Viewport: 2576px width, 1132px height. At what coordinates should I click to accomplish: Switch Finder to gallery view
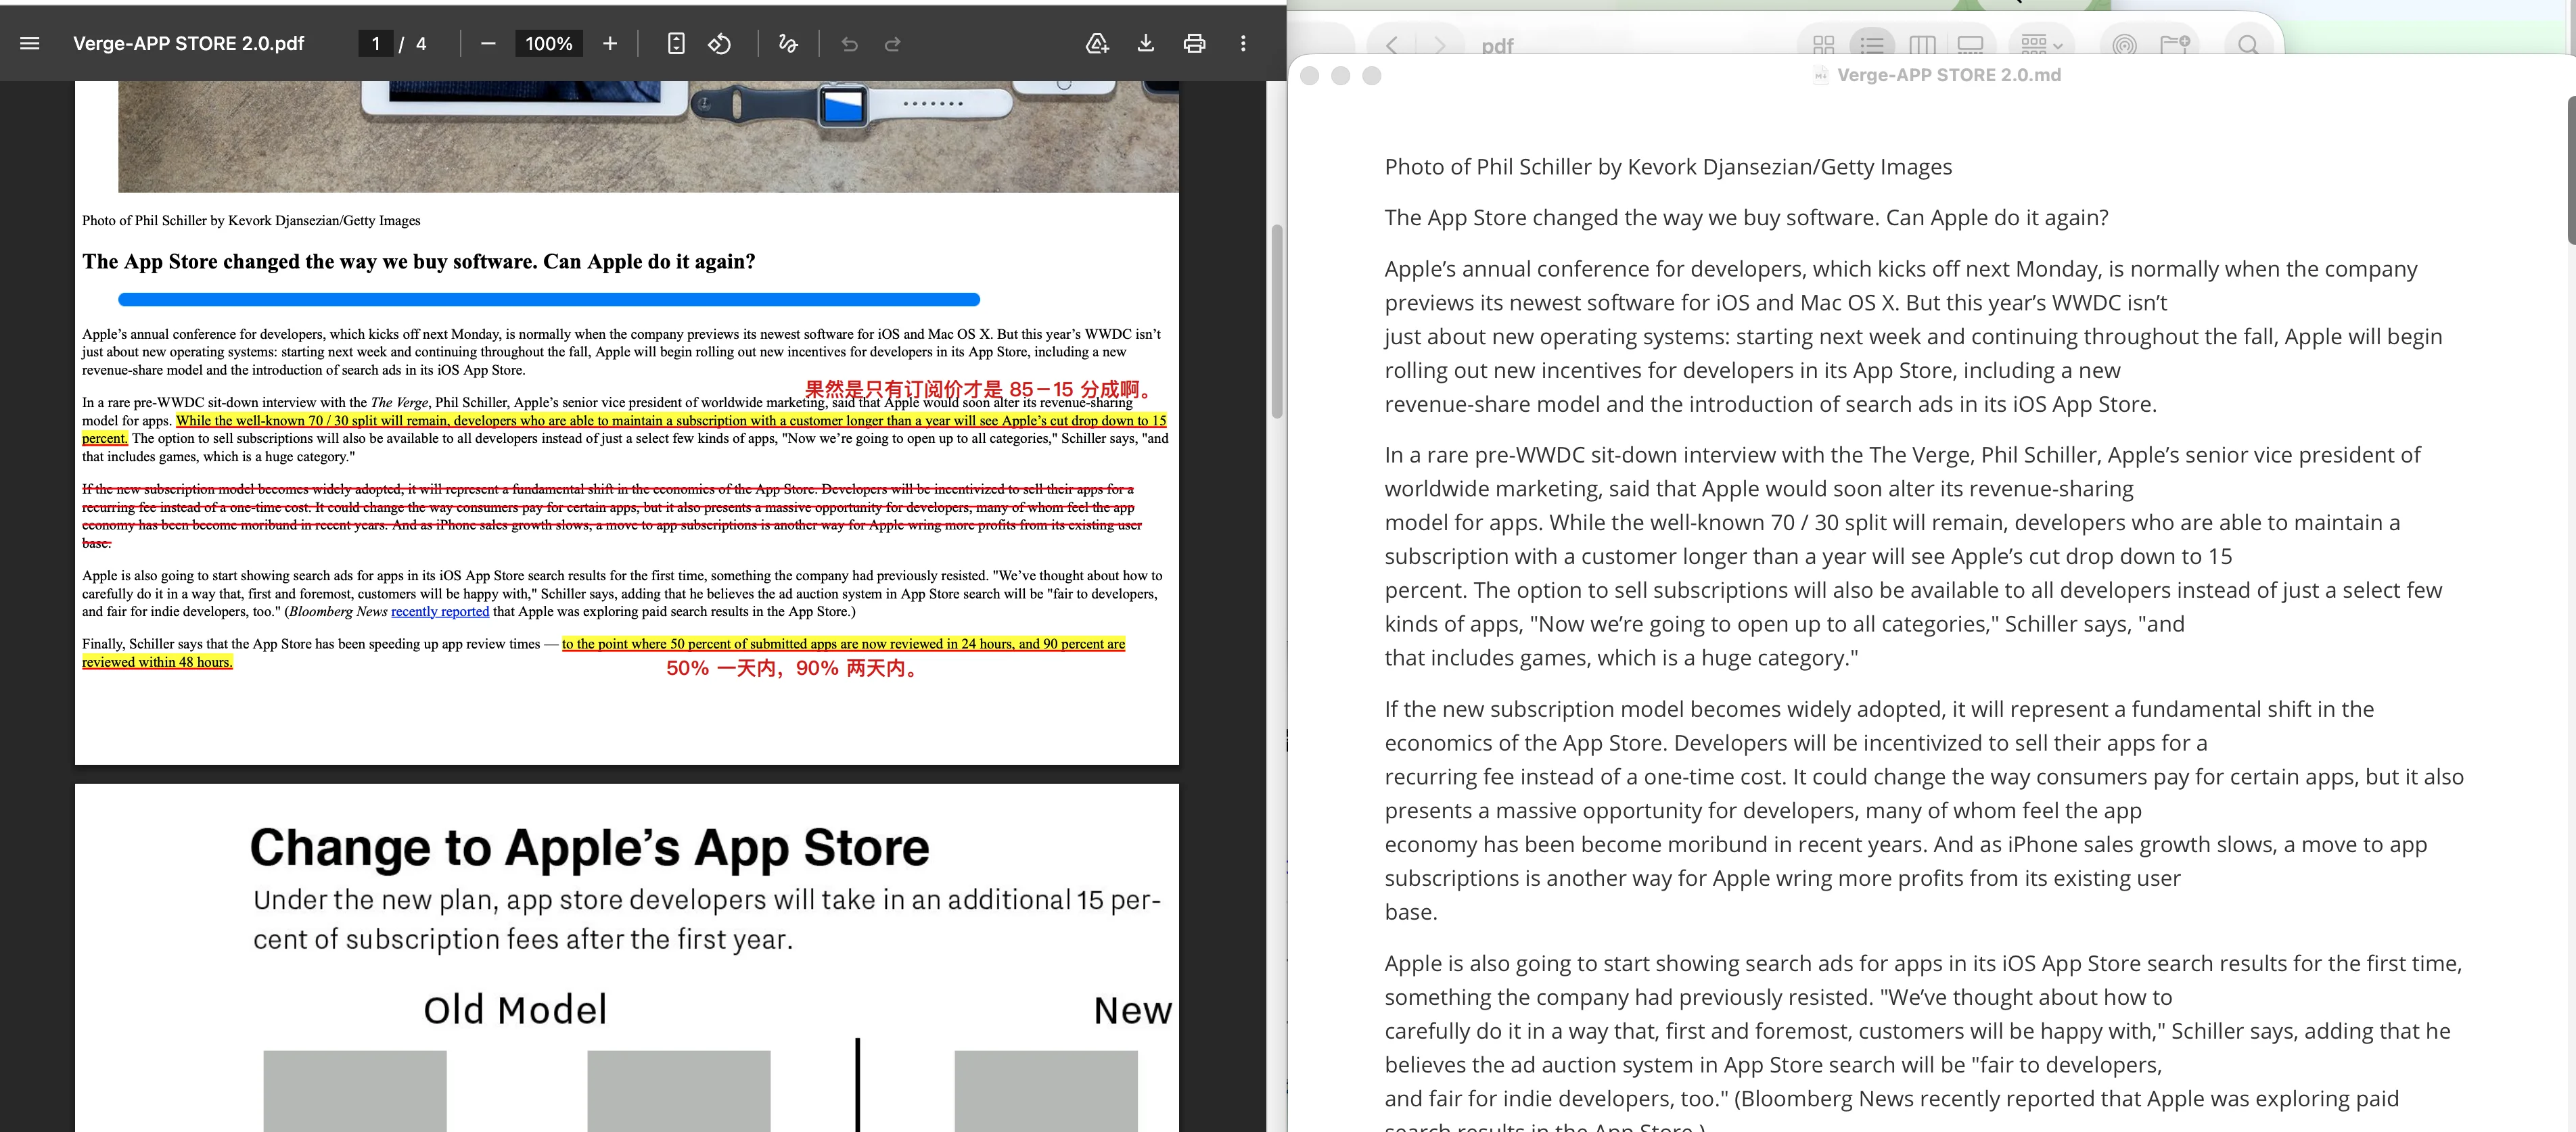1971,45
